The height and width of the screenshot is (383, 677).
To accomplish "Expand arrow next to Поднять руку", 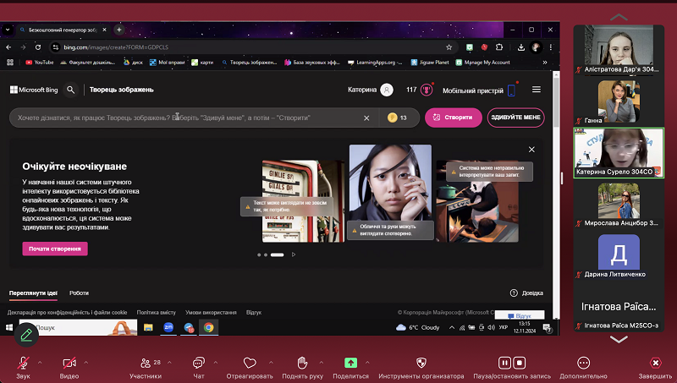I will [x=322, y=363].
